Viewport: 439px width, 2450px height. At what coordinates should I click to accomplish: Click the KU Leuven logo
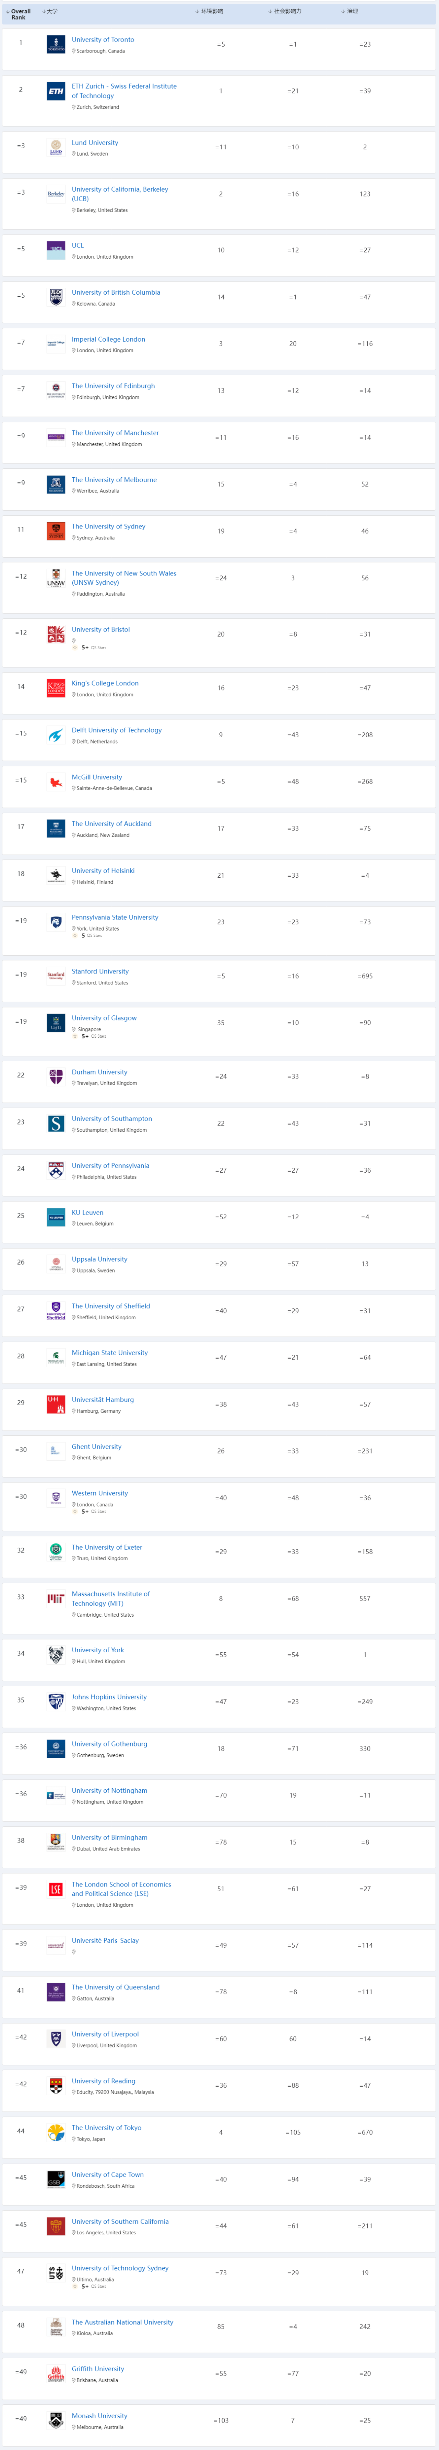(x=56, y=1217)
